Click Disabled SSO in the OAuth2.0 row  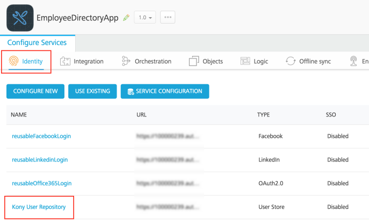coord(338,183)
